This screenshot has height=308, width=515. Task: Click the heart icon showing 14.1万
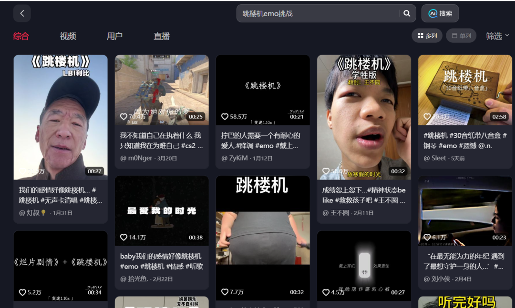tap(124, 237)
